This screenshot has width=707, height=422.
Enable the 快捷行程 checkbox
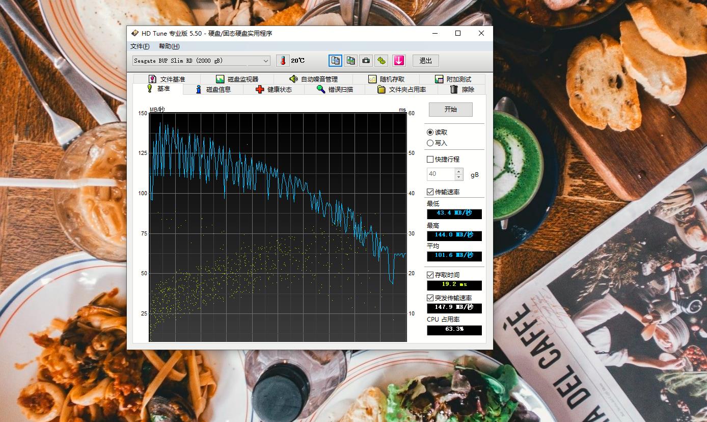click(429, 159)
